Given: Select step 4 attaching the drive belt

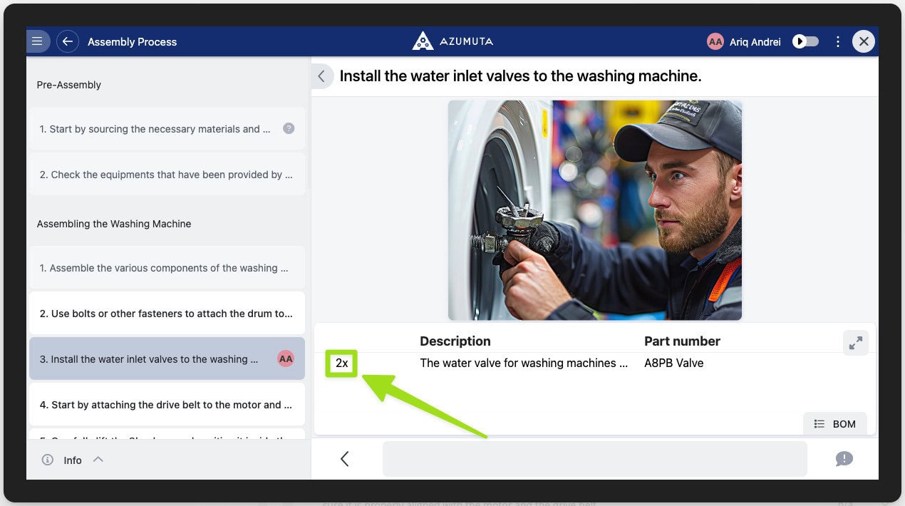Looking at the screenshot, I should (x=167, y=405).
